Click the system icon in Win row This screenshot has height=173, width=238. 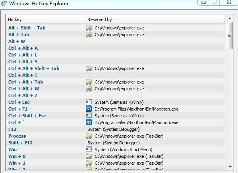click(x=89, y=149)
